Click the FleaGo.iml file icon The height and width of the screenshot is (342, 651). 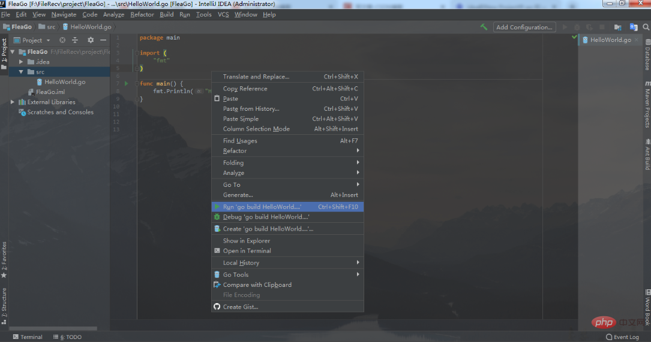pos(31,92)
